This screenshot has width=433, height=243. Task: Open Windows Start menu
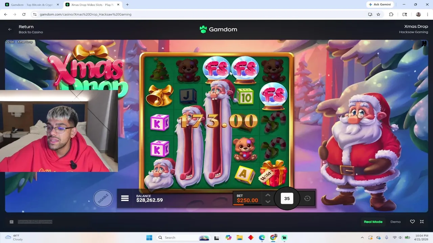click(x=149, y=238)
